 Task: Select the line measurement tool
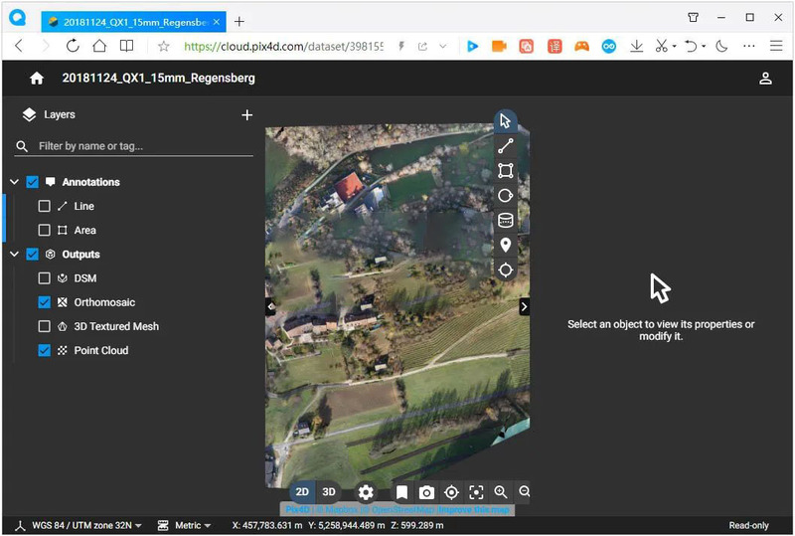506,146
